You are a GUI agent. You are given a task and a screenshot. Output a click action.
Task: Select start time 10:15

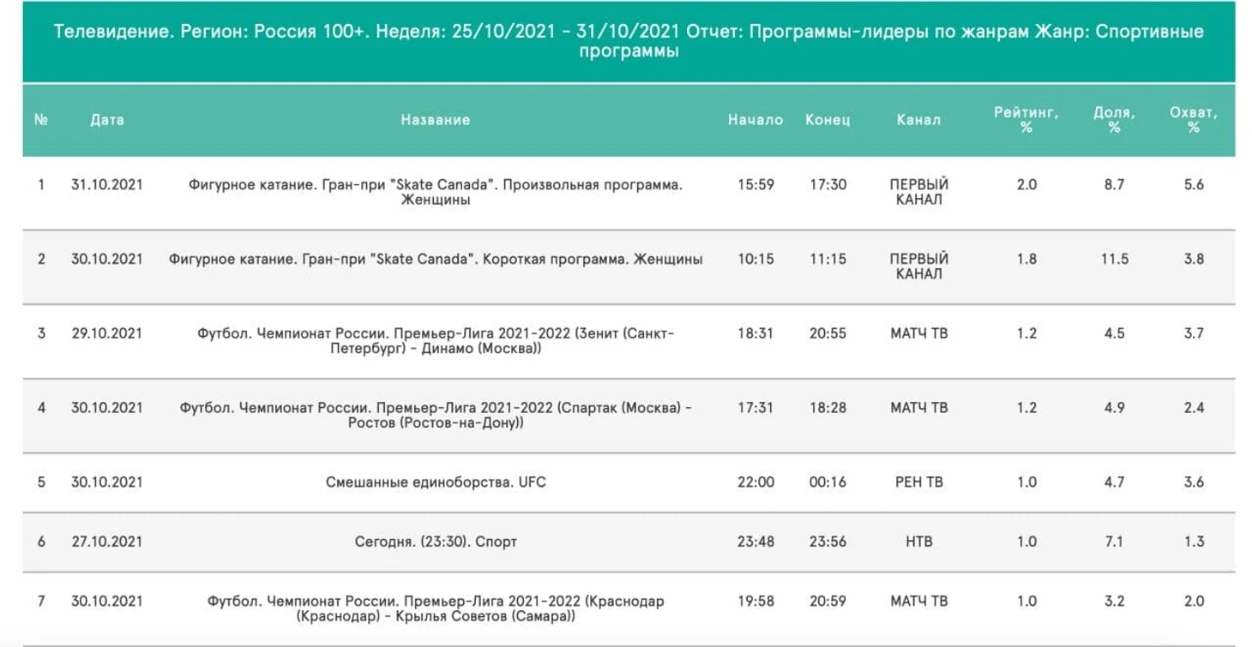[755, 259]
